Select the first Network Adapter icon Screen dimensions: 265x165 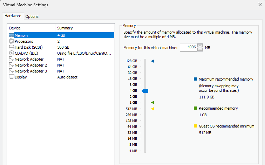pyautogui.click(x=12, y=59)
